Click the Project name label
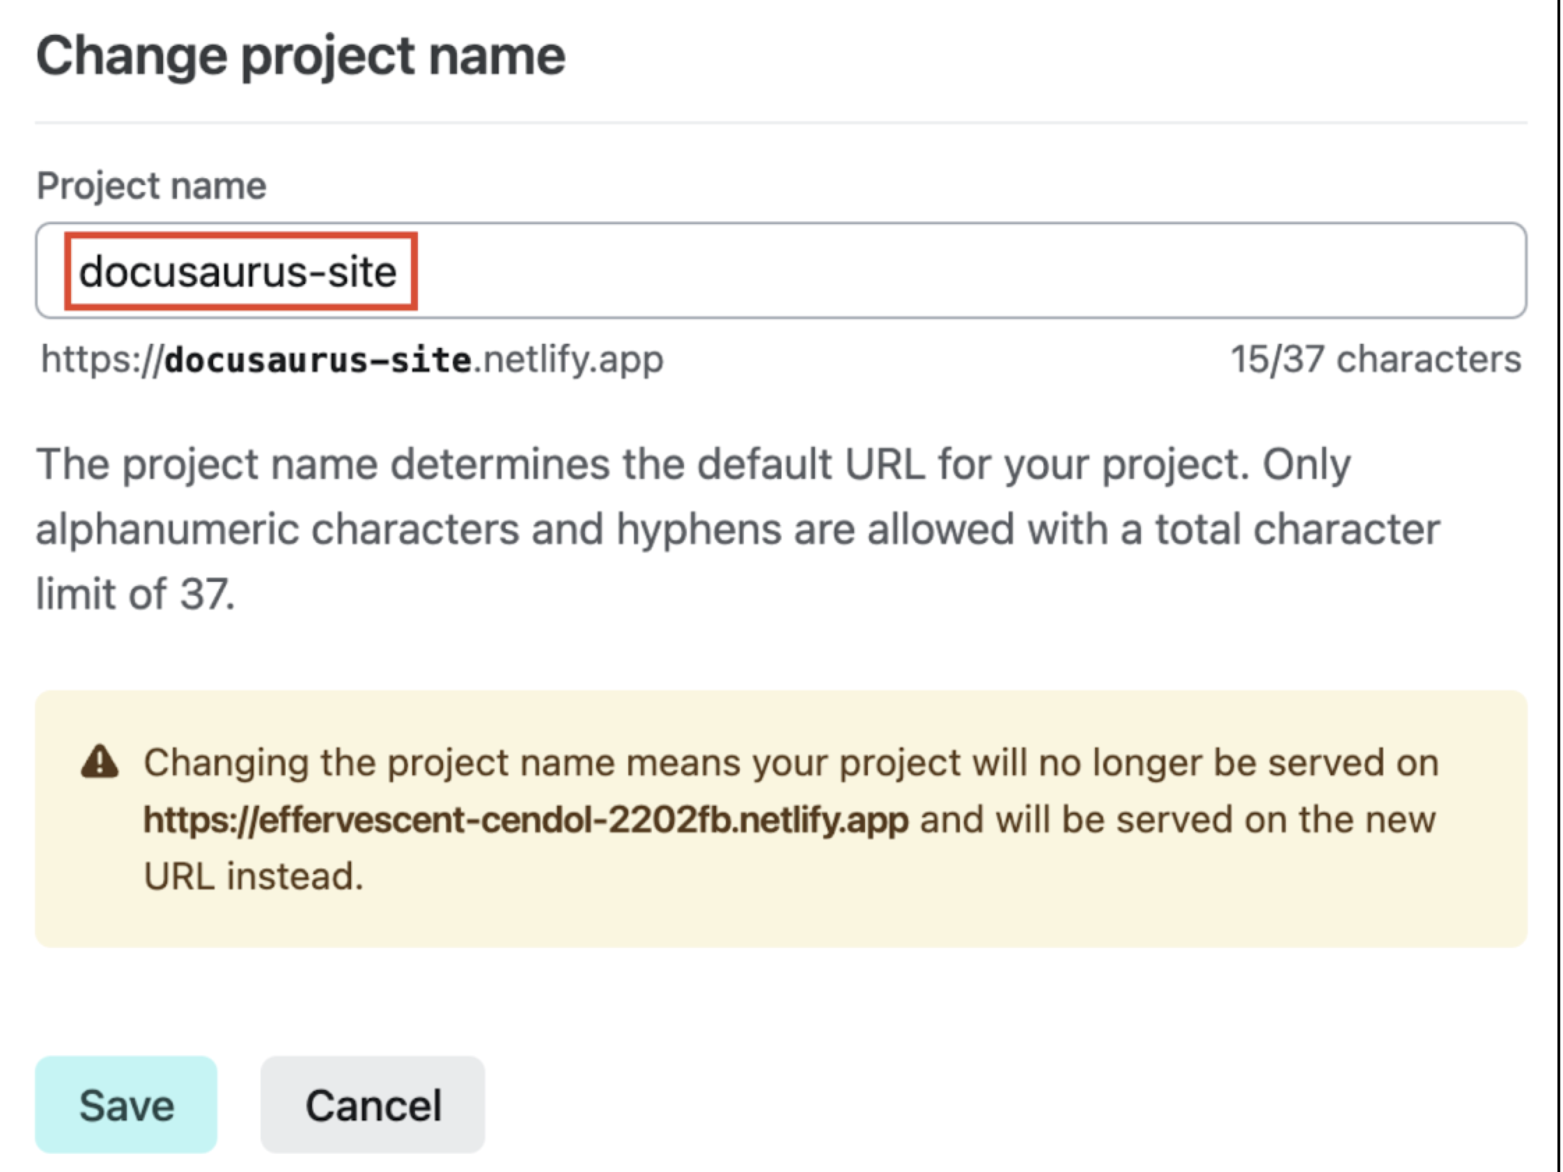This screenshot has width=1563, height=1172. coord(151,186)
